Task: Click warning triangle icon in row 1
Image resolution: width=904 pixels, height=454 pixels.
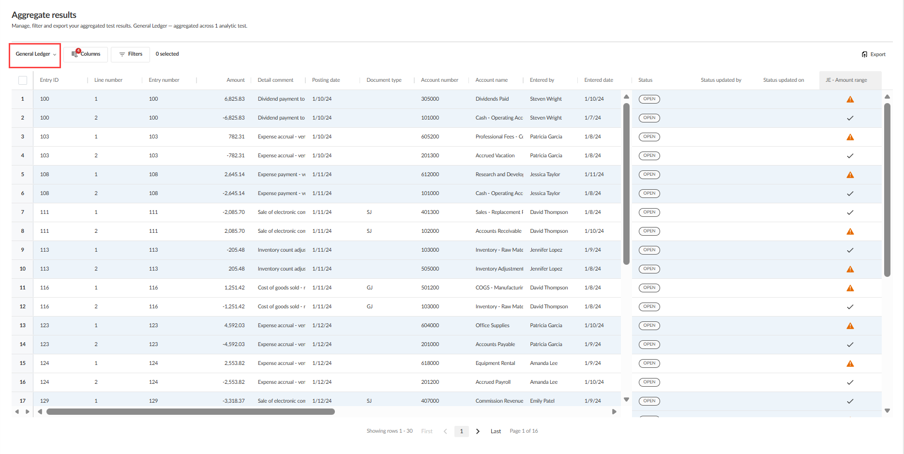Action: pyautogui.click(x=850, y=99)
